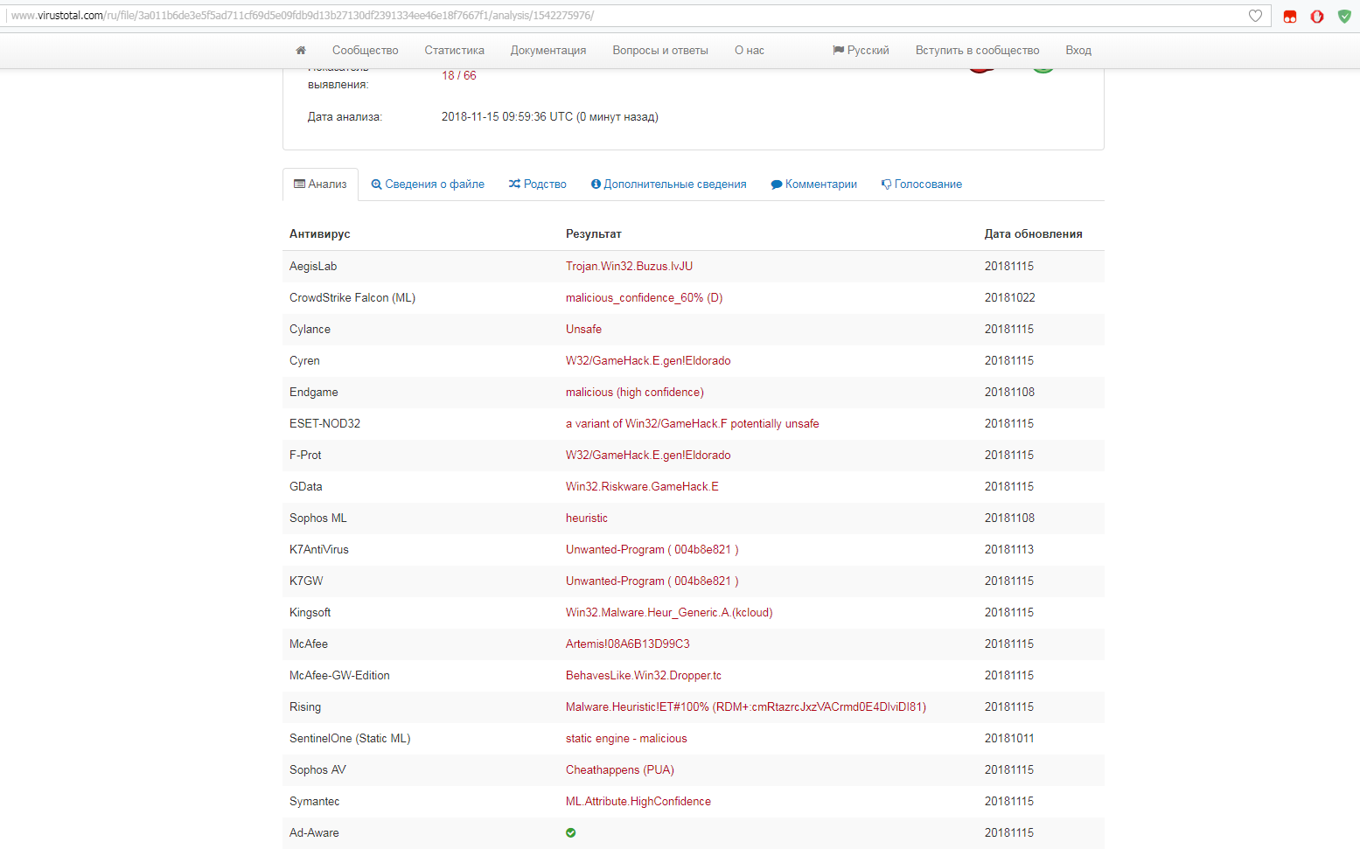1360x849 pixels.
Task: Click the K7AntiVirus row name
Action: (x=319, y=550)
